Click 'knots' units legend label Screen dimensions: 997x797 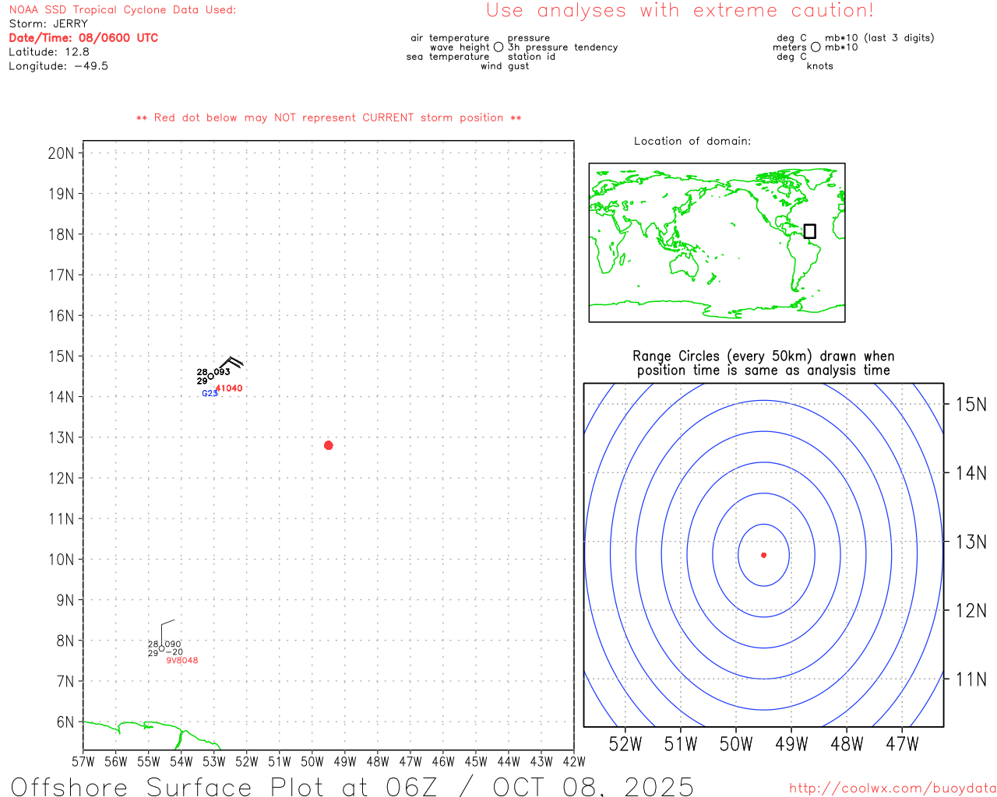click(820, 65)
